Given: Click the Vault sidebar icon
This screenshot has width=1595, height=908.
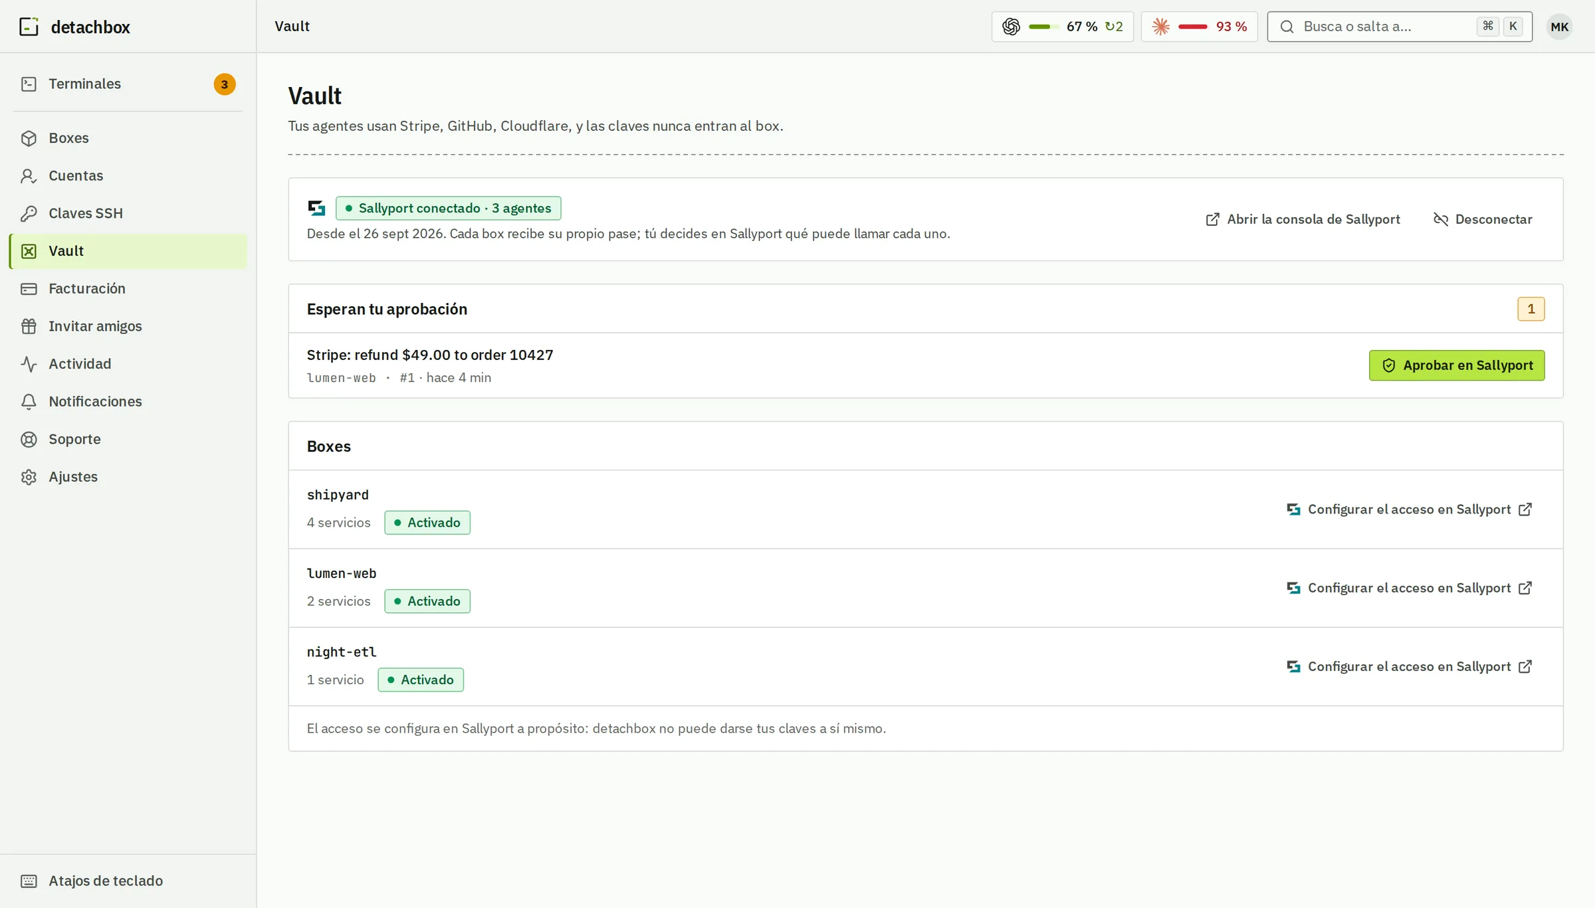Looking at the screenshot, I should point(29,251).
